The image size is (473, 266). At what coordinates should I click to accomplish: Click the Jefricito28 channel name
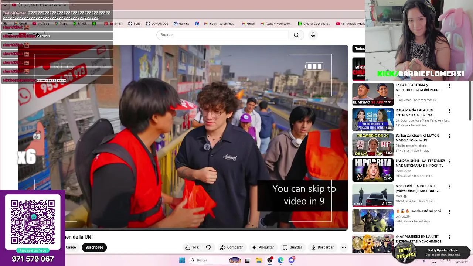(403, 216)
